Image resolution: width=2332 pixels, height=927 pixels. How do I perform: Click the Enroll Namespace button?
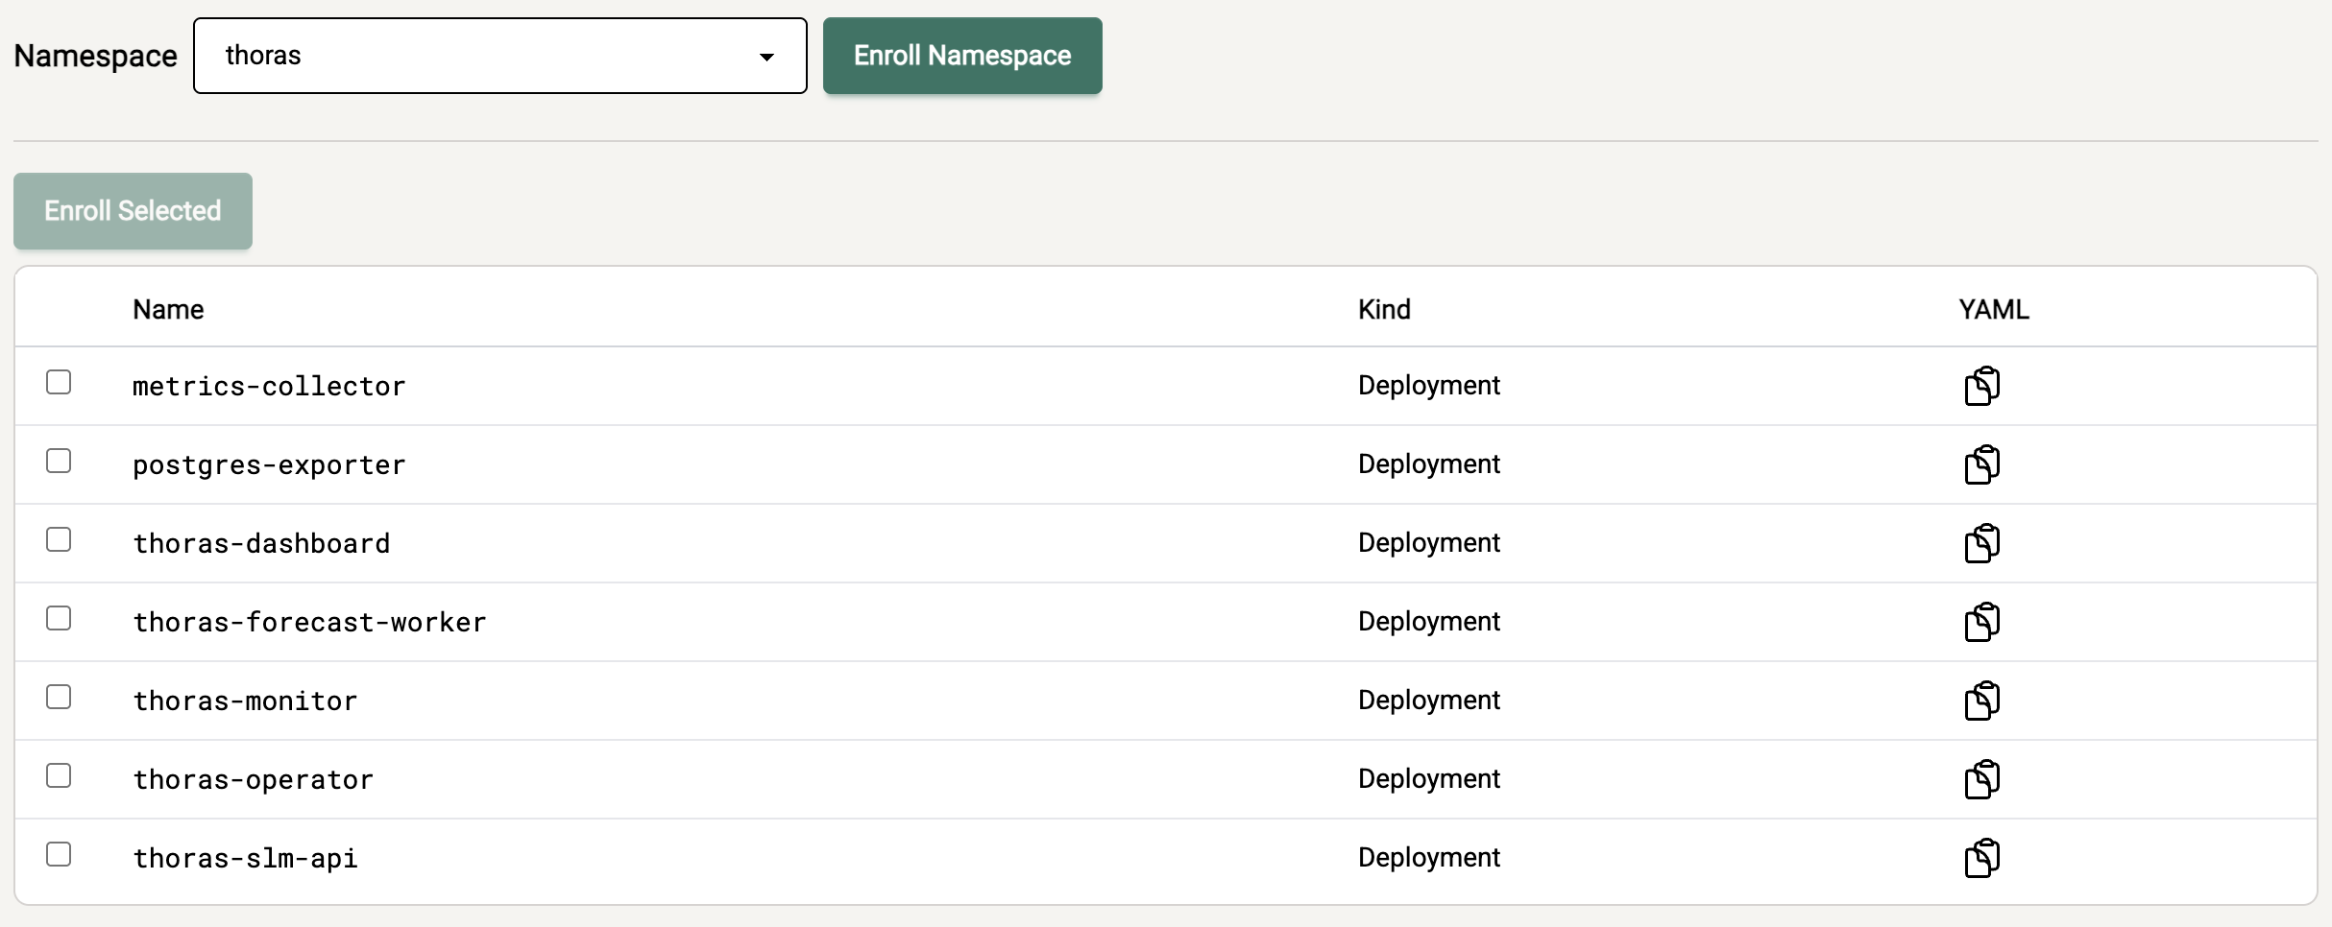[962, 56]
